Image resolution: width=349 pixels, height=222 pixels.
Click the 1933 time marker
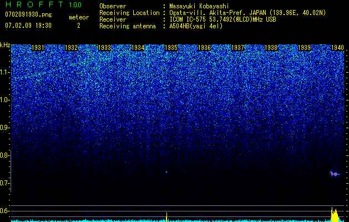[x=105, y=48]
